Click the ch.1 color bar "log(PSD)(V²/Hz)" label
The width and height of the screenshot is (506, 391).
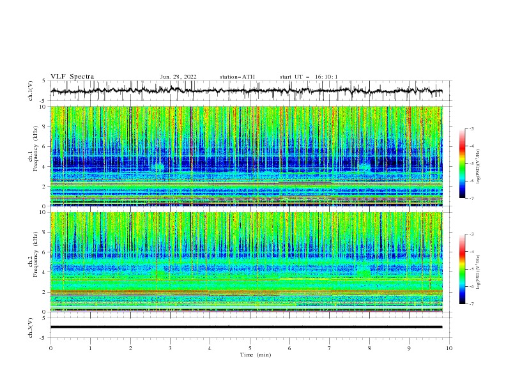478,167
